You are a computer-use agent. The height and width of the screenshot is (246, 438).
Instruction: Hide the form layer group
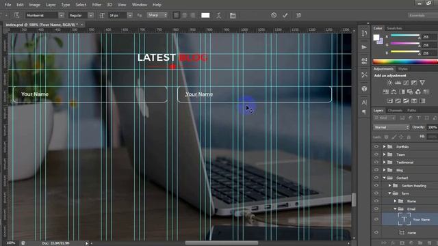(x=376, y=193)
